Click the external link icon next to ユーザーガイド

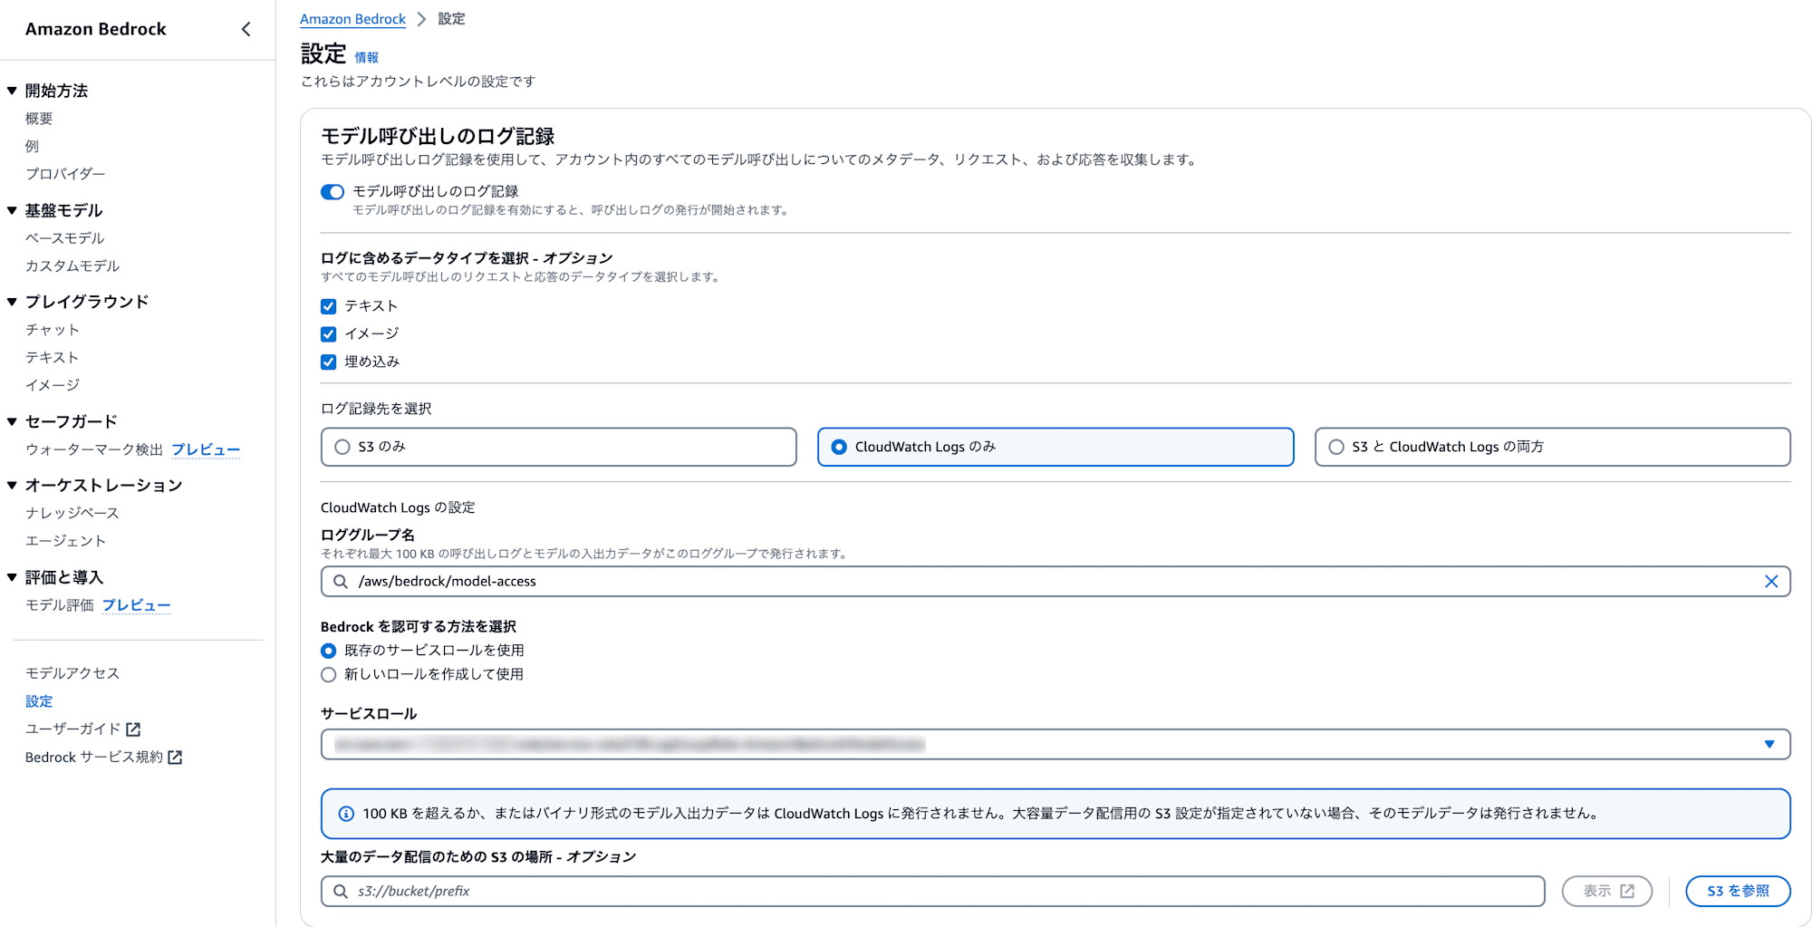click(x=133, y=729)
